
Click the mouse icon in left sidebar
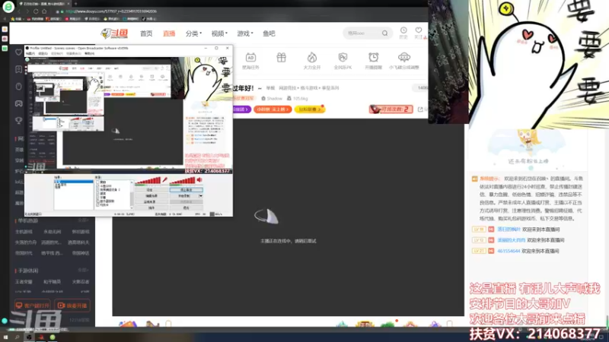[18, 87]
